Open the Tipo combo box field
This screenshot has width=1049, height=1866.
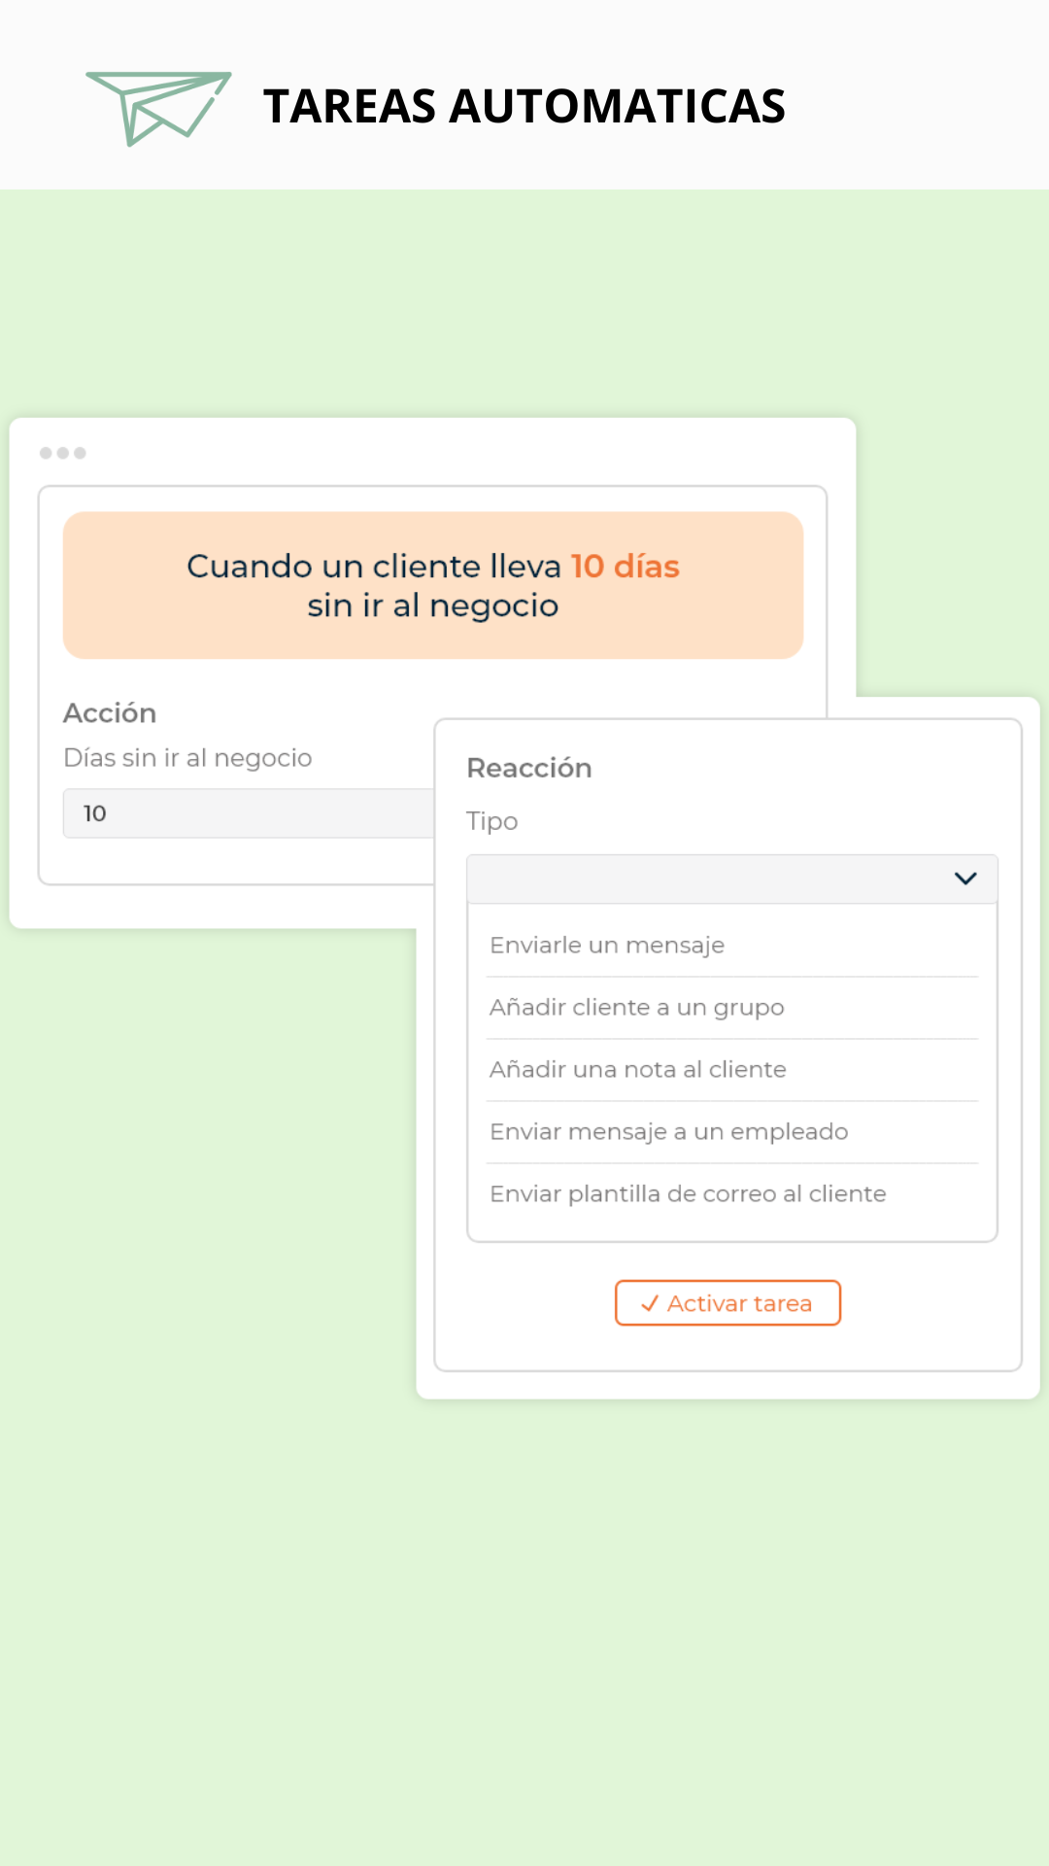[x=732, y=879]
